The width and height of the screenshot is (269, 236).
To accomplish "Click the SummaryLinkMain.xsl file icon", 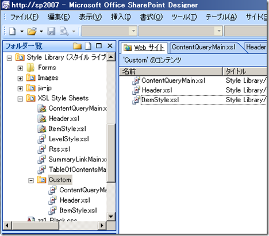I will coord(41,159).
